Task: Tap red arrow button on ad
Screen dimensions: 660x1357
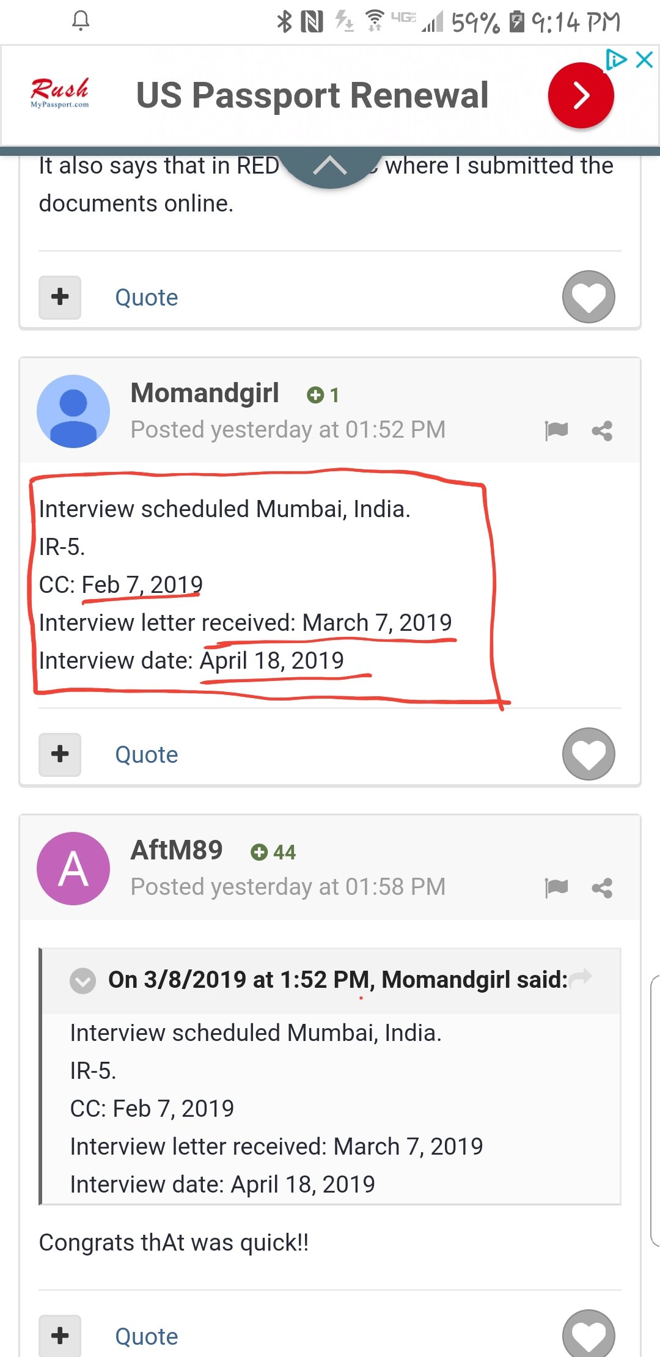Action: (581, 95)
